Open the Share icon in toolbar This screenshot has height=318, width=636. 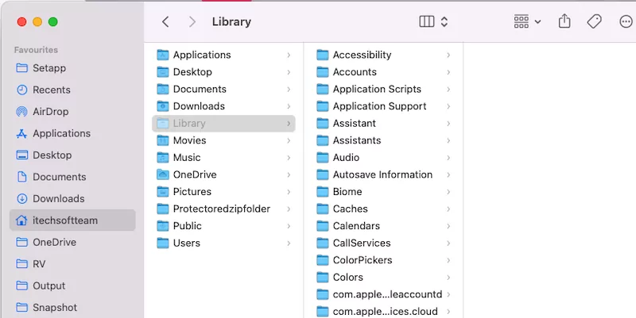click(x=564, y=21)
